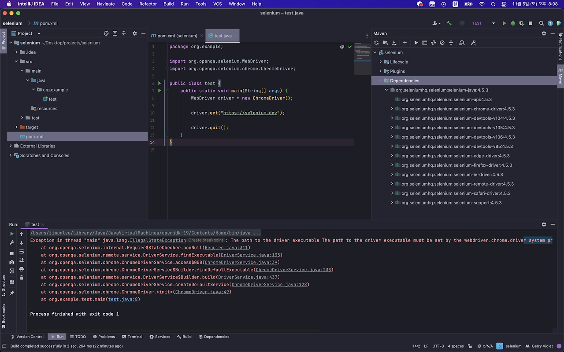Toggle soft-wrap in Run console
The height and width of the screenshot is (352, 564).
(x=22, y=252)
